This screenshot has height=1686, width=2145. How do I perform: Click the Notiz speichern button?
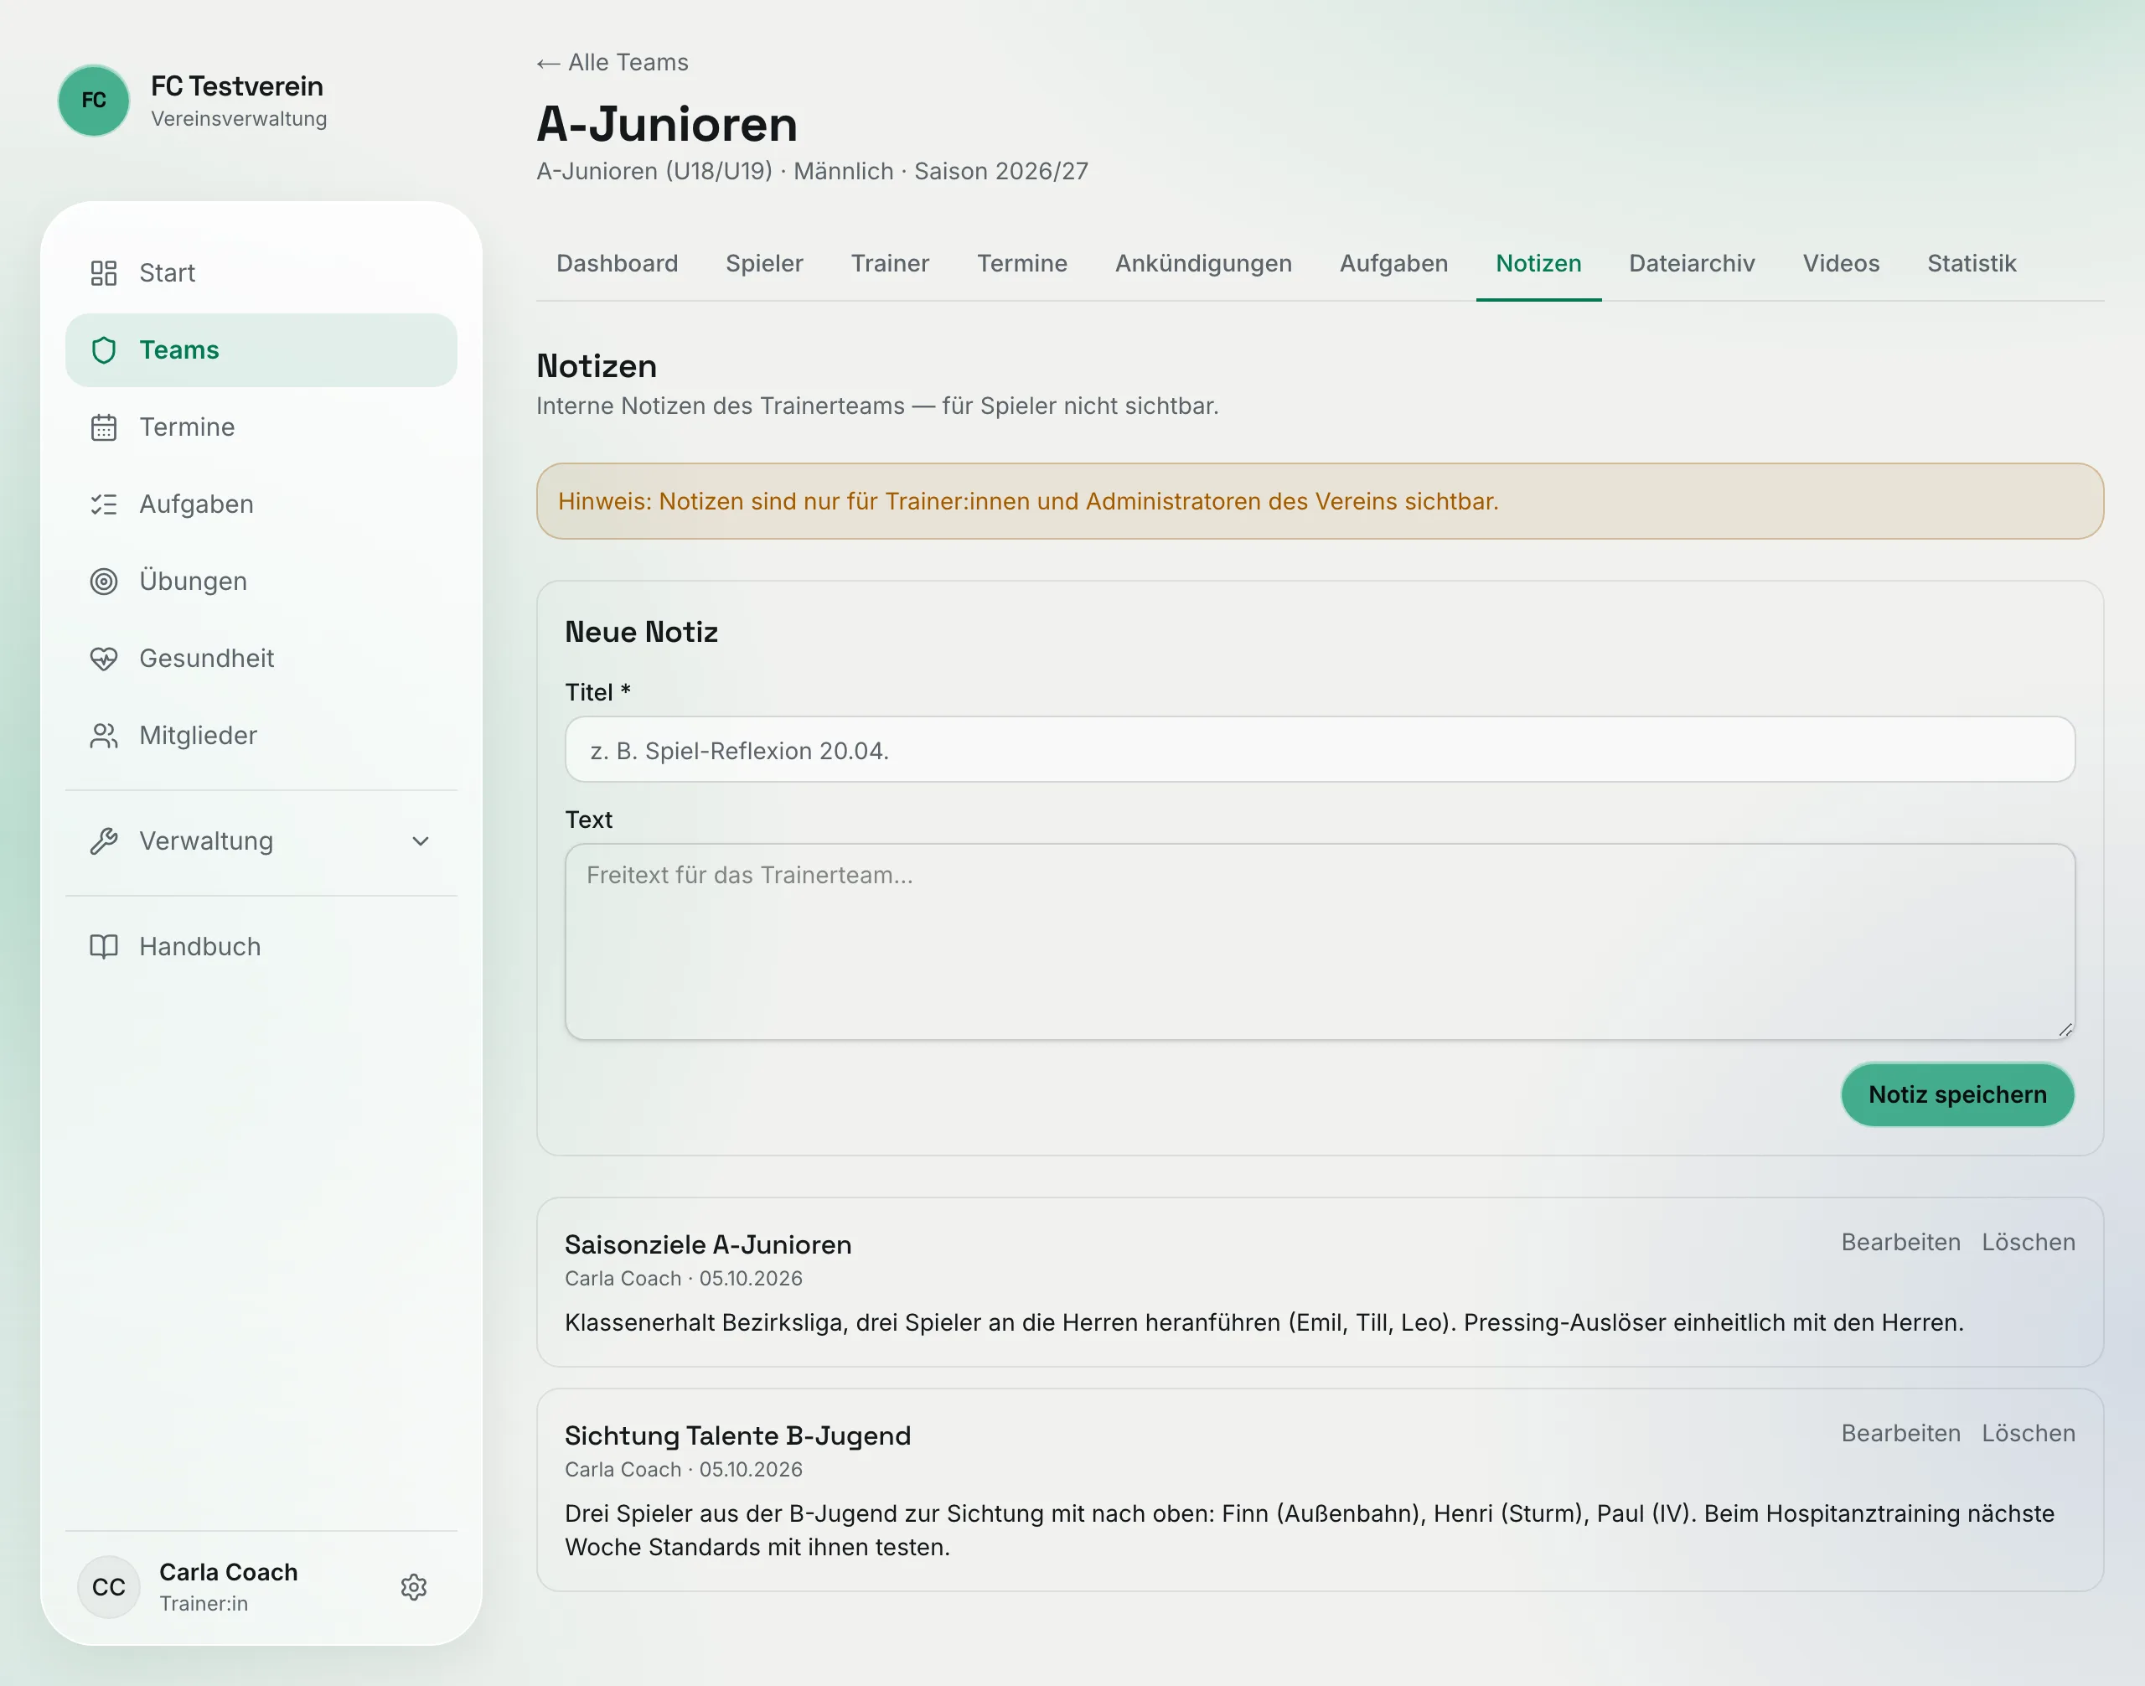tap(1957, 1094)
